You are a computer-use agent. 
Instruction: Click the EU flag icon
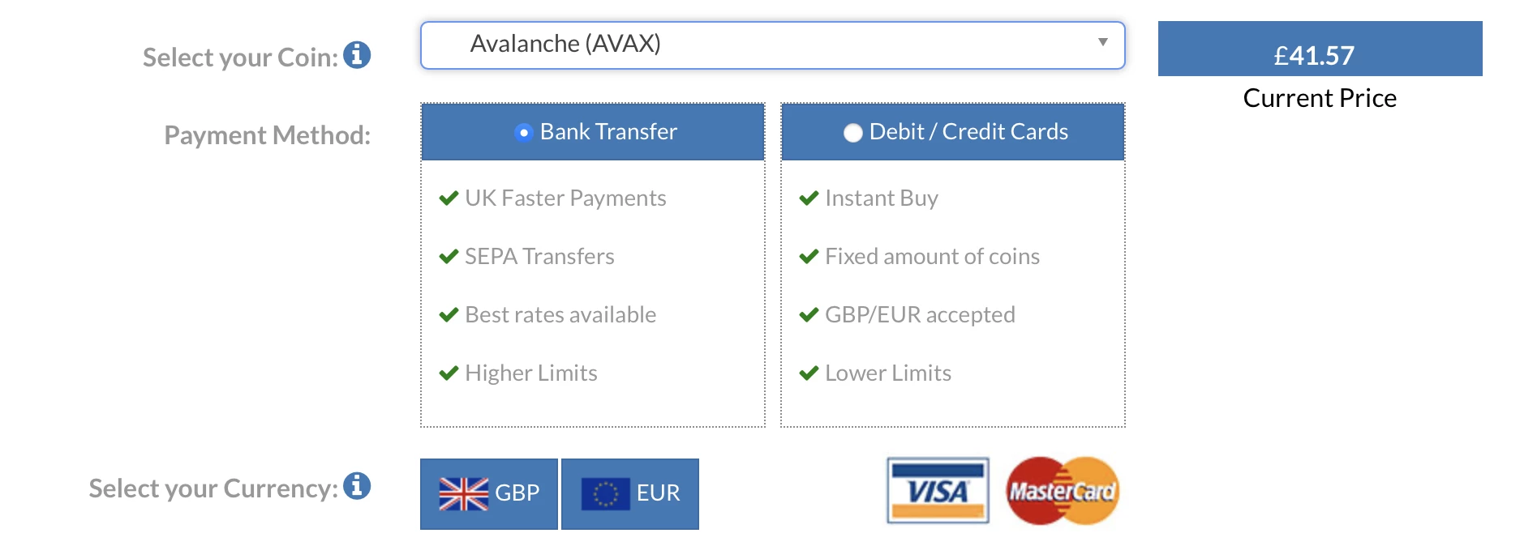pos(605,493)
